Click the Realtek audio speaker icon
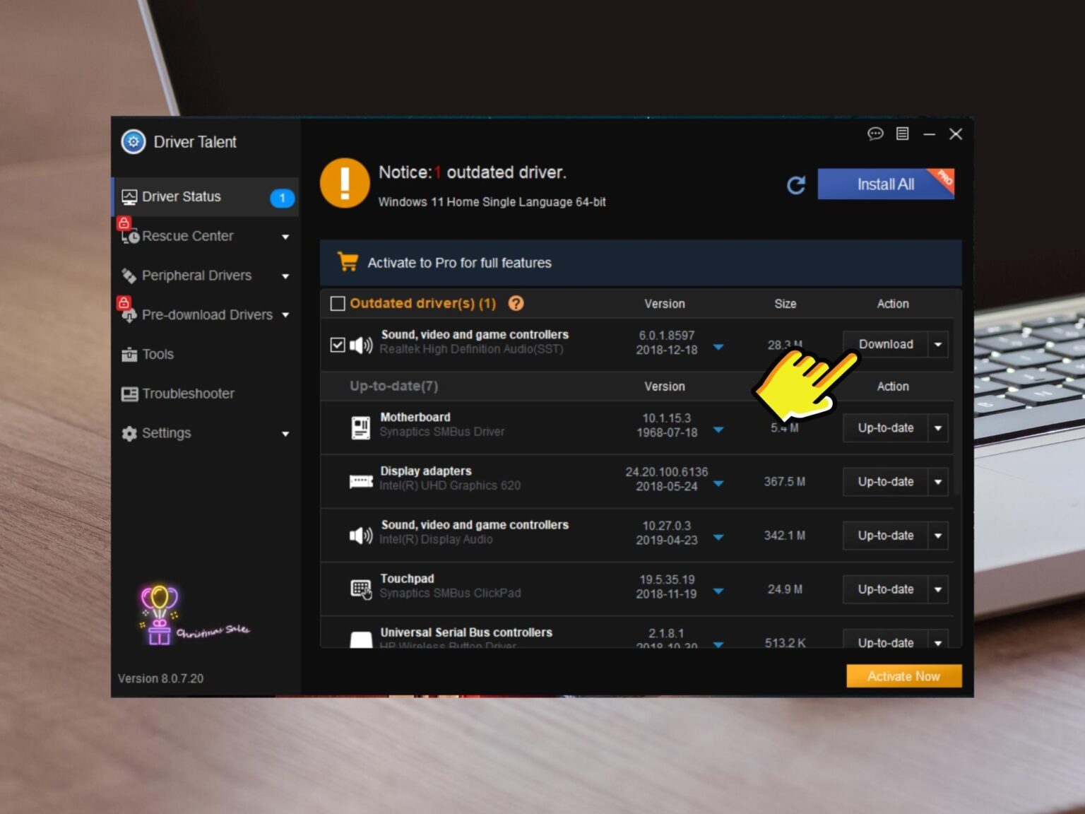 click(x=361, y=345)
